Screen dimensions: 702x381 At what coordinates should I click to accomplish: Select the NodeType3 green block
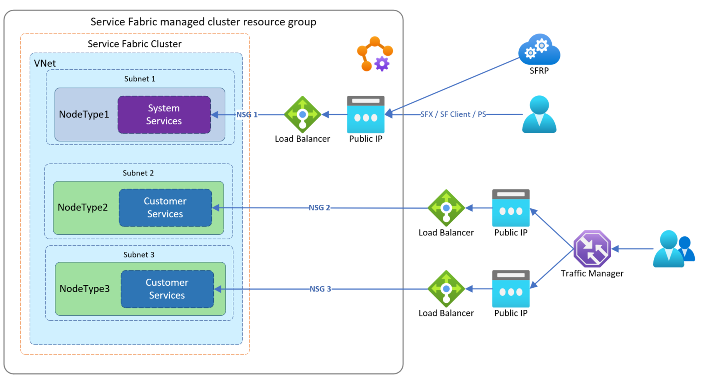86,289
